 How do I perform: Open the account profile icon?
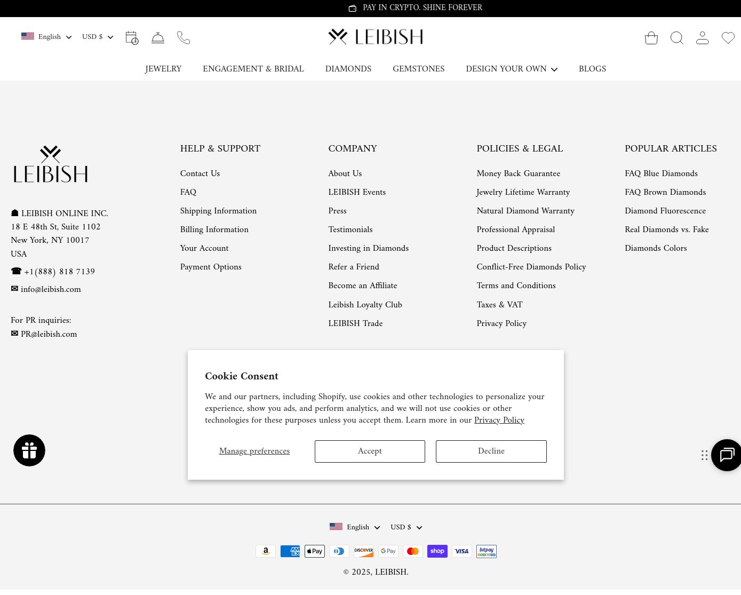[702, 38]
